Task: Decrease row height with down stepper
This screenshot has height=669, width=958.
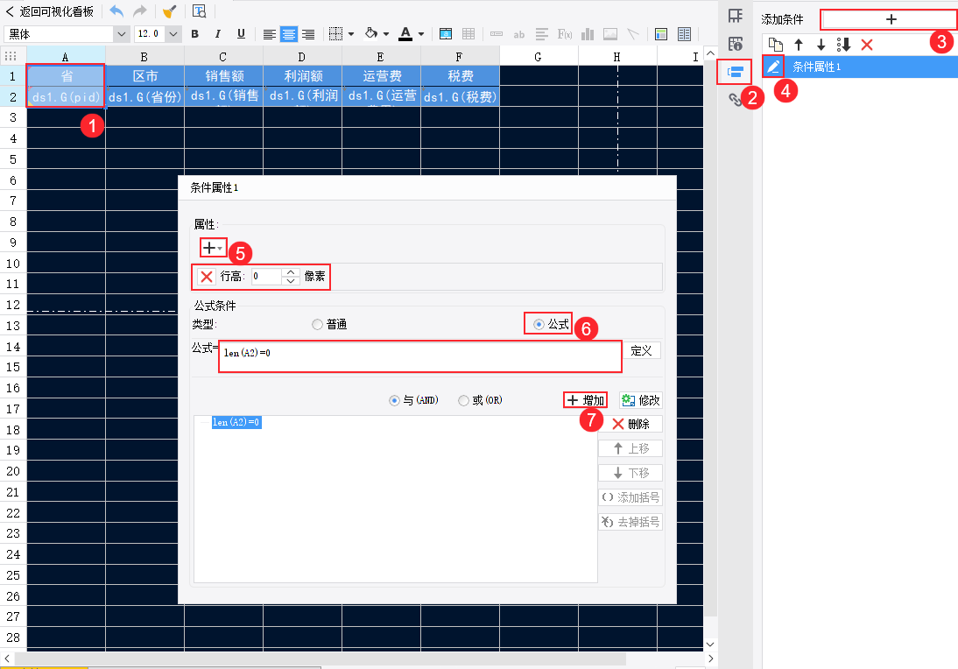Action: tap(291, 281)
